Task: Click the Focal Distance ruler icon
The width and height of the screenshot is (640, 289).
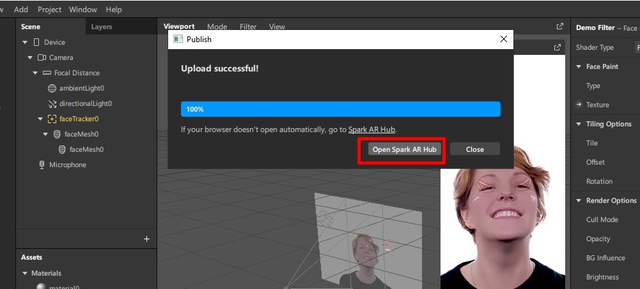Action: pos(47,73)
